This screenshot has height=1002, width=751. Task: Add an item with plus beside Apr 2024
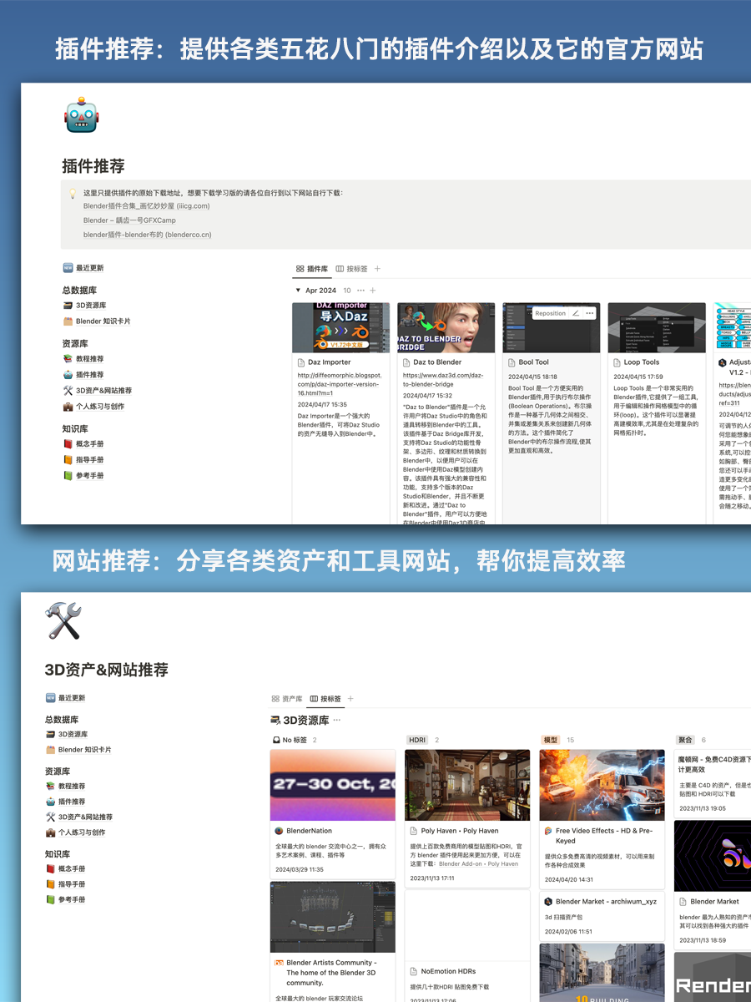(x=373, y=291)
